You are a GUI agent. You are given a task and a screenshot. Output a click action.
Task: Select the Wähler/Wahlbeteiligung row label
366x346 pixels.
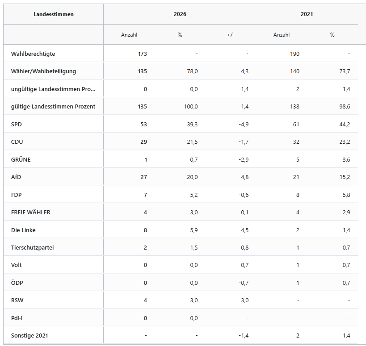point(43,71)
